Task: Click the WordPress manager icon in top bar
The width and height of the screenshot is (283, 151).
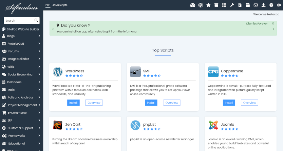Action: coord(201,5)
